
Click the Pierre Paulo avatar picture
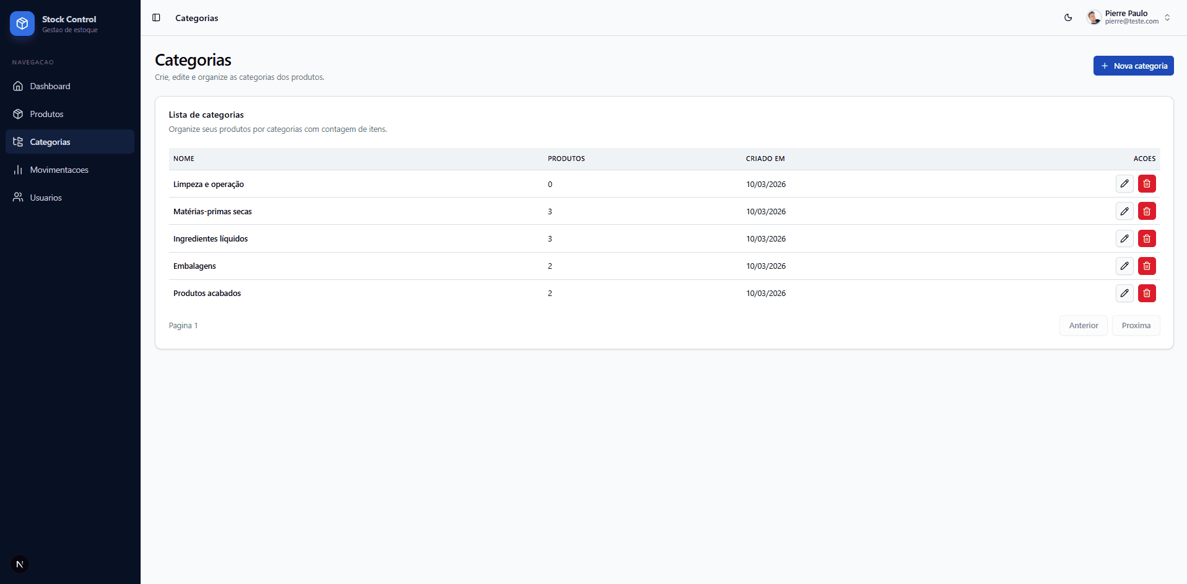point(1094,17)
